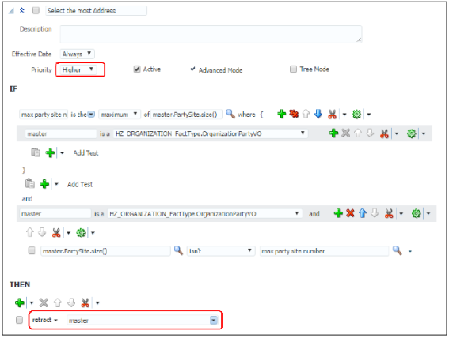Open the 'maximum' aggregate dropdown

120,115
